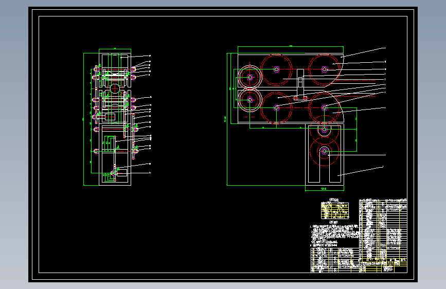Click the magenta hex nut of top-right gear
Screen dimensions: 446x289
click(324, 69)
